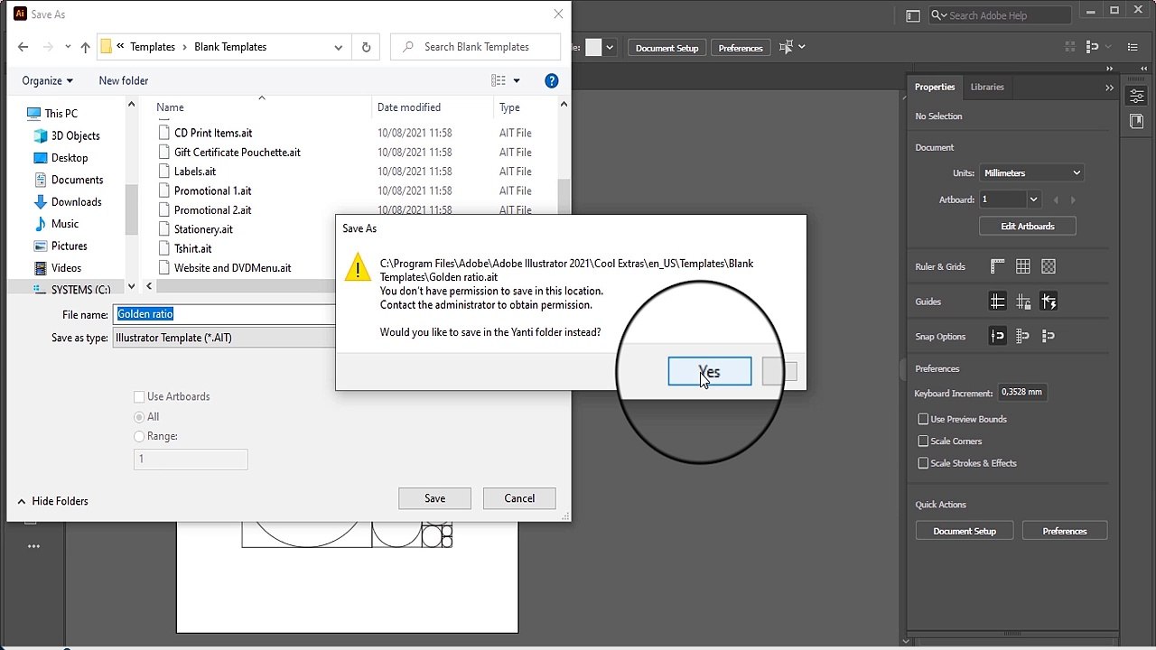
Task: Open the view options dropdown arrow
Action: (x=517, y=80)
